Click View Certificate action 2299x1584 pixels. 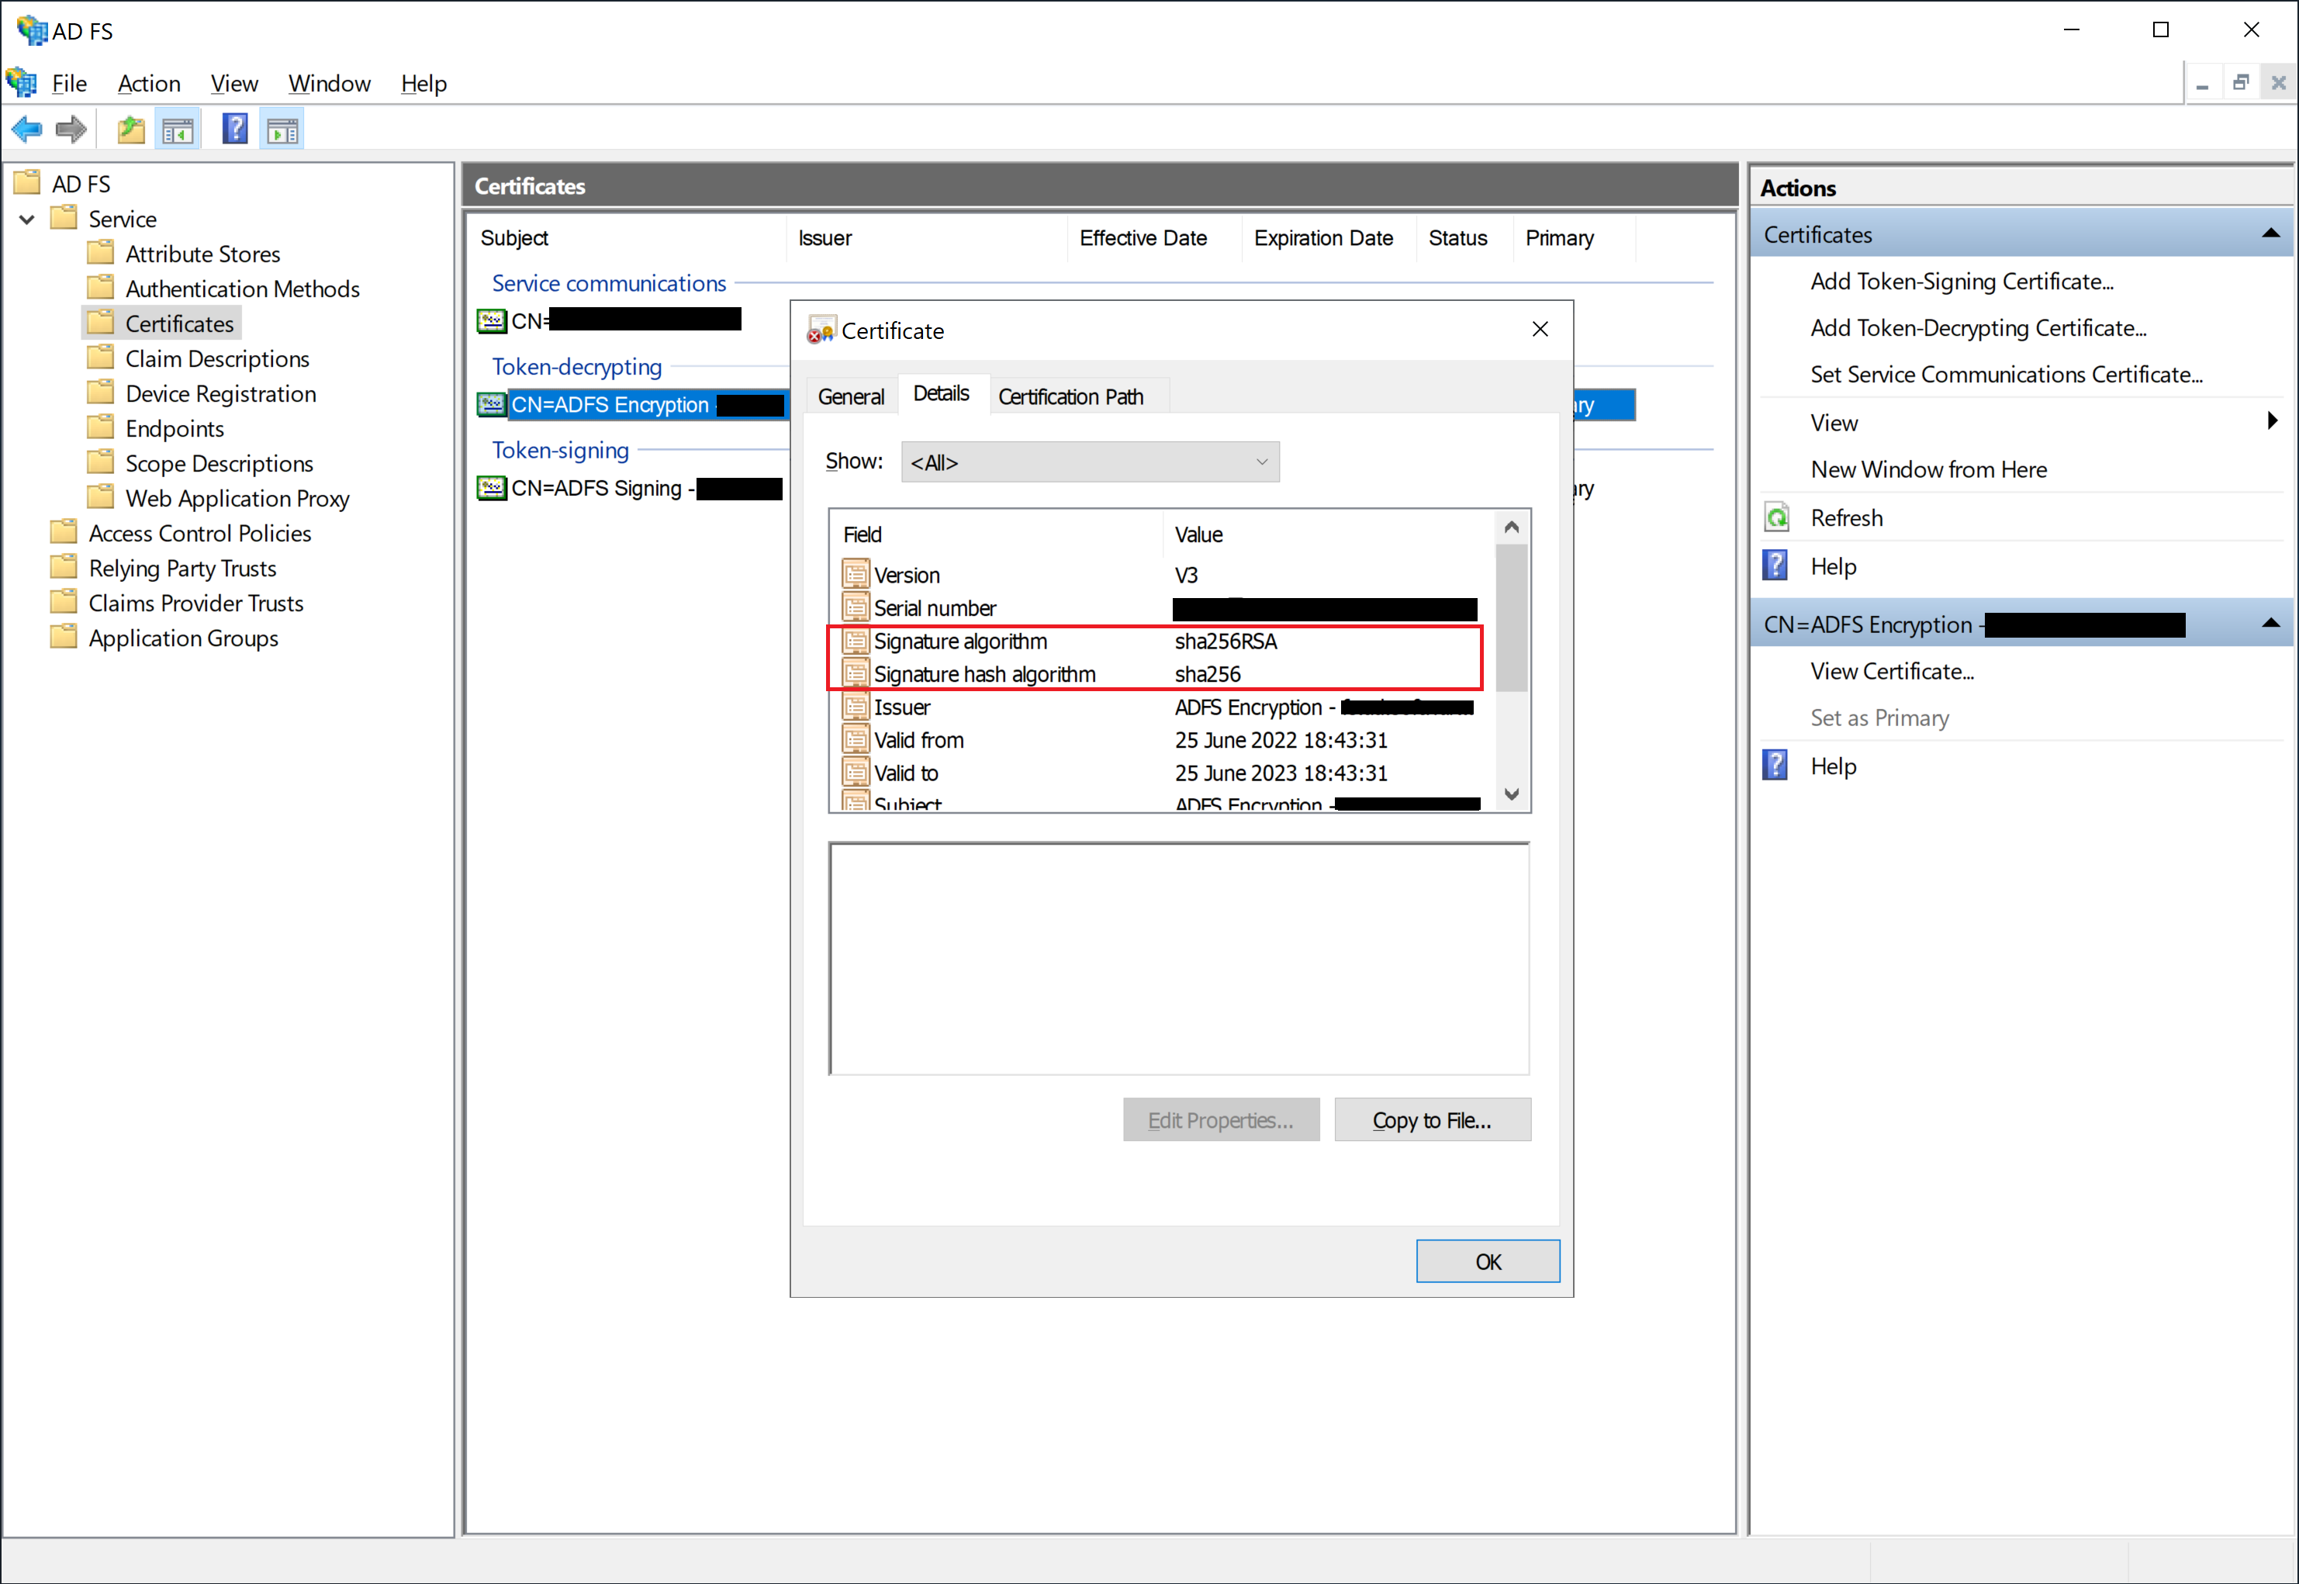pos(1893,671)
